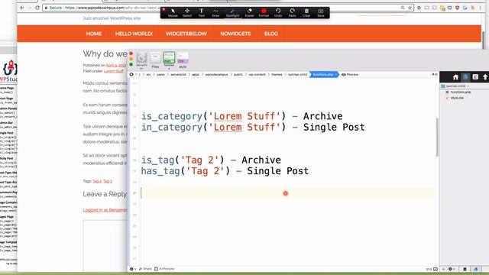Image resolution: width=489 pixels, height=275 pixels.
Task: Save annotations with the Save icon
Action: 321,13
